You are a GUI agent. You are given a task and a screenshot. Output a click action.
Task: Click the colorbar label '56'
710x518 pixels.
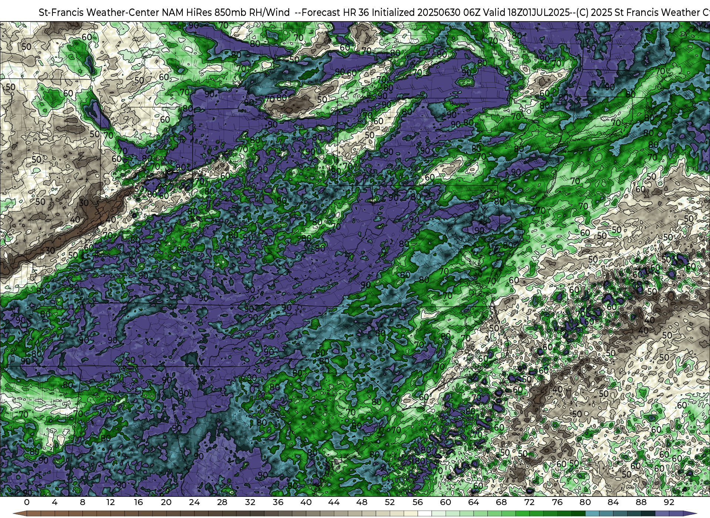pos(417,502)
